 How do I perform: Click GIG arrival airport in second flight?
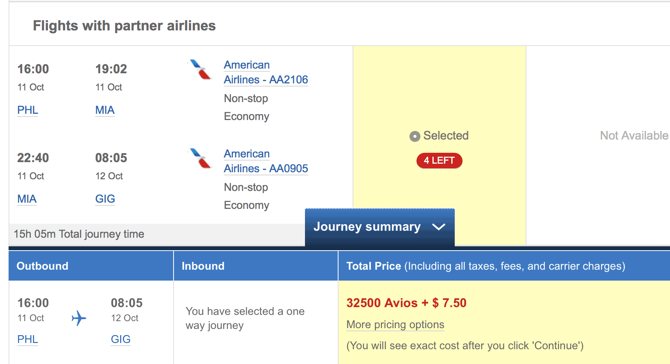tap(105, 199)
